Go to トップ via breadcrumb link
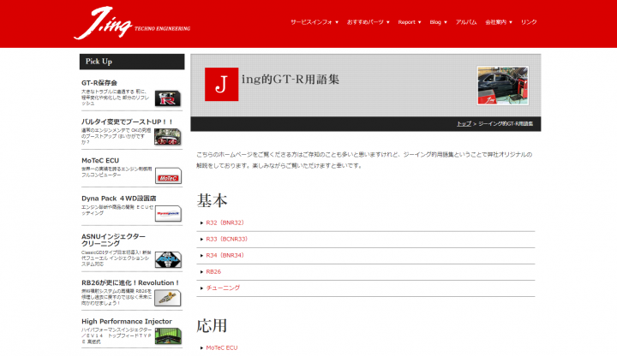Screen dimensions: 617x356 pyautogui.click(x=464, y=124)
